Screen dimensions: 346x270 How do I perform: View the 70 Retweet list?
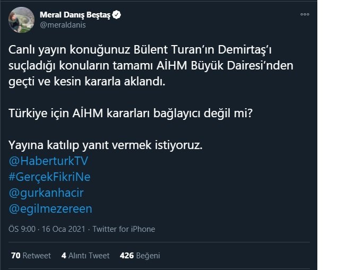pos(31,256)
